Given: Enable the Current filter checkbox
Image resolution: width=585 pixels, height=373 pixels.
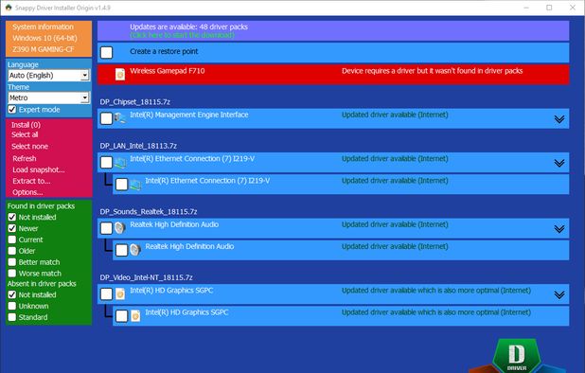Looking at the screenshot, I should click(12, 240).
